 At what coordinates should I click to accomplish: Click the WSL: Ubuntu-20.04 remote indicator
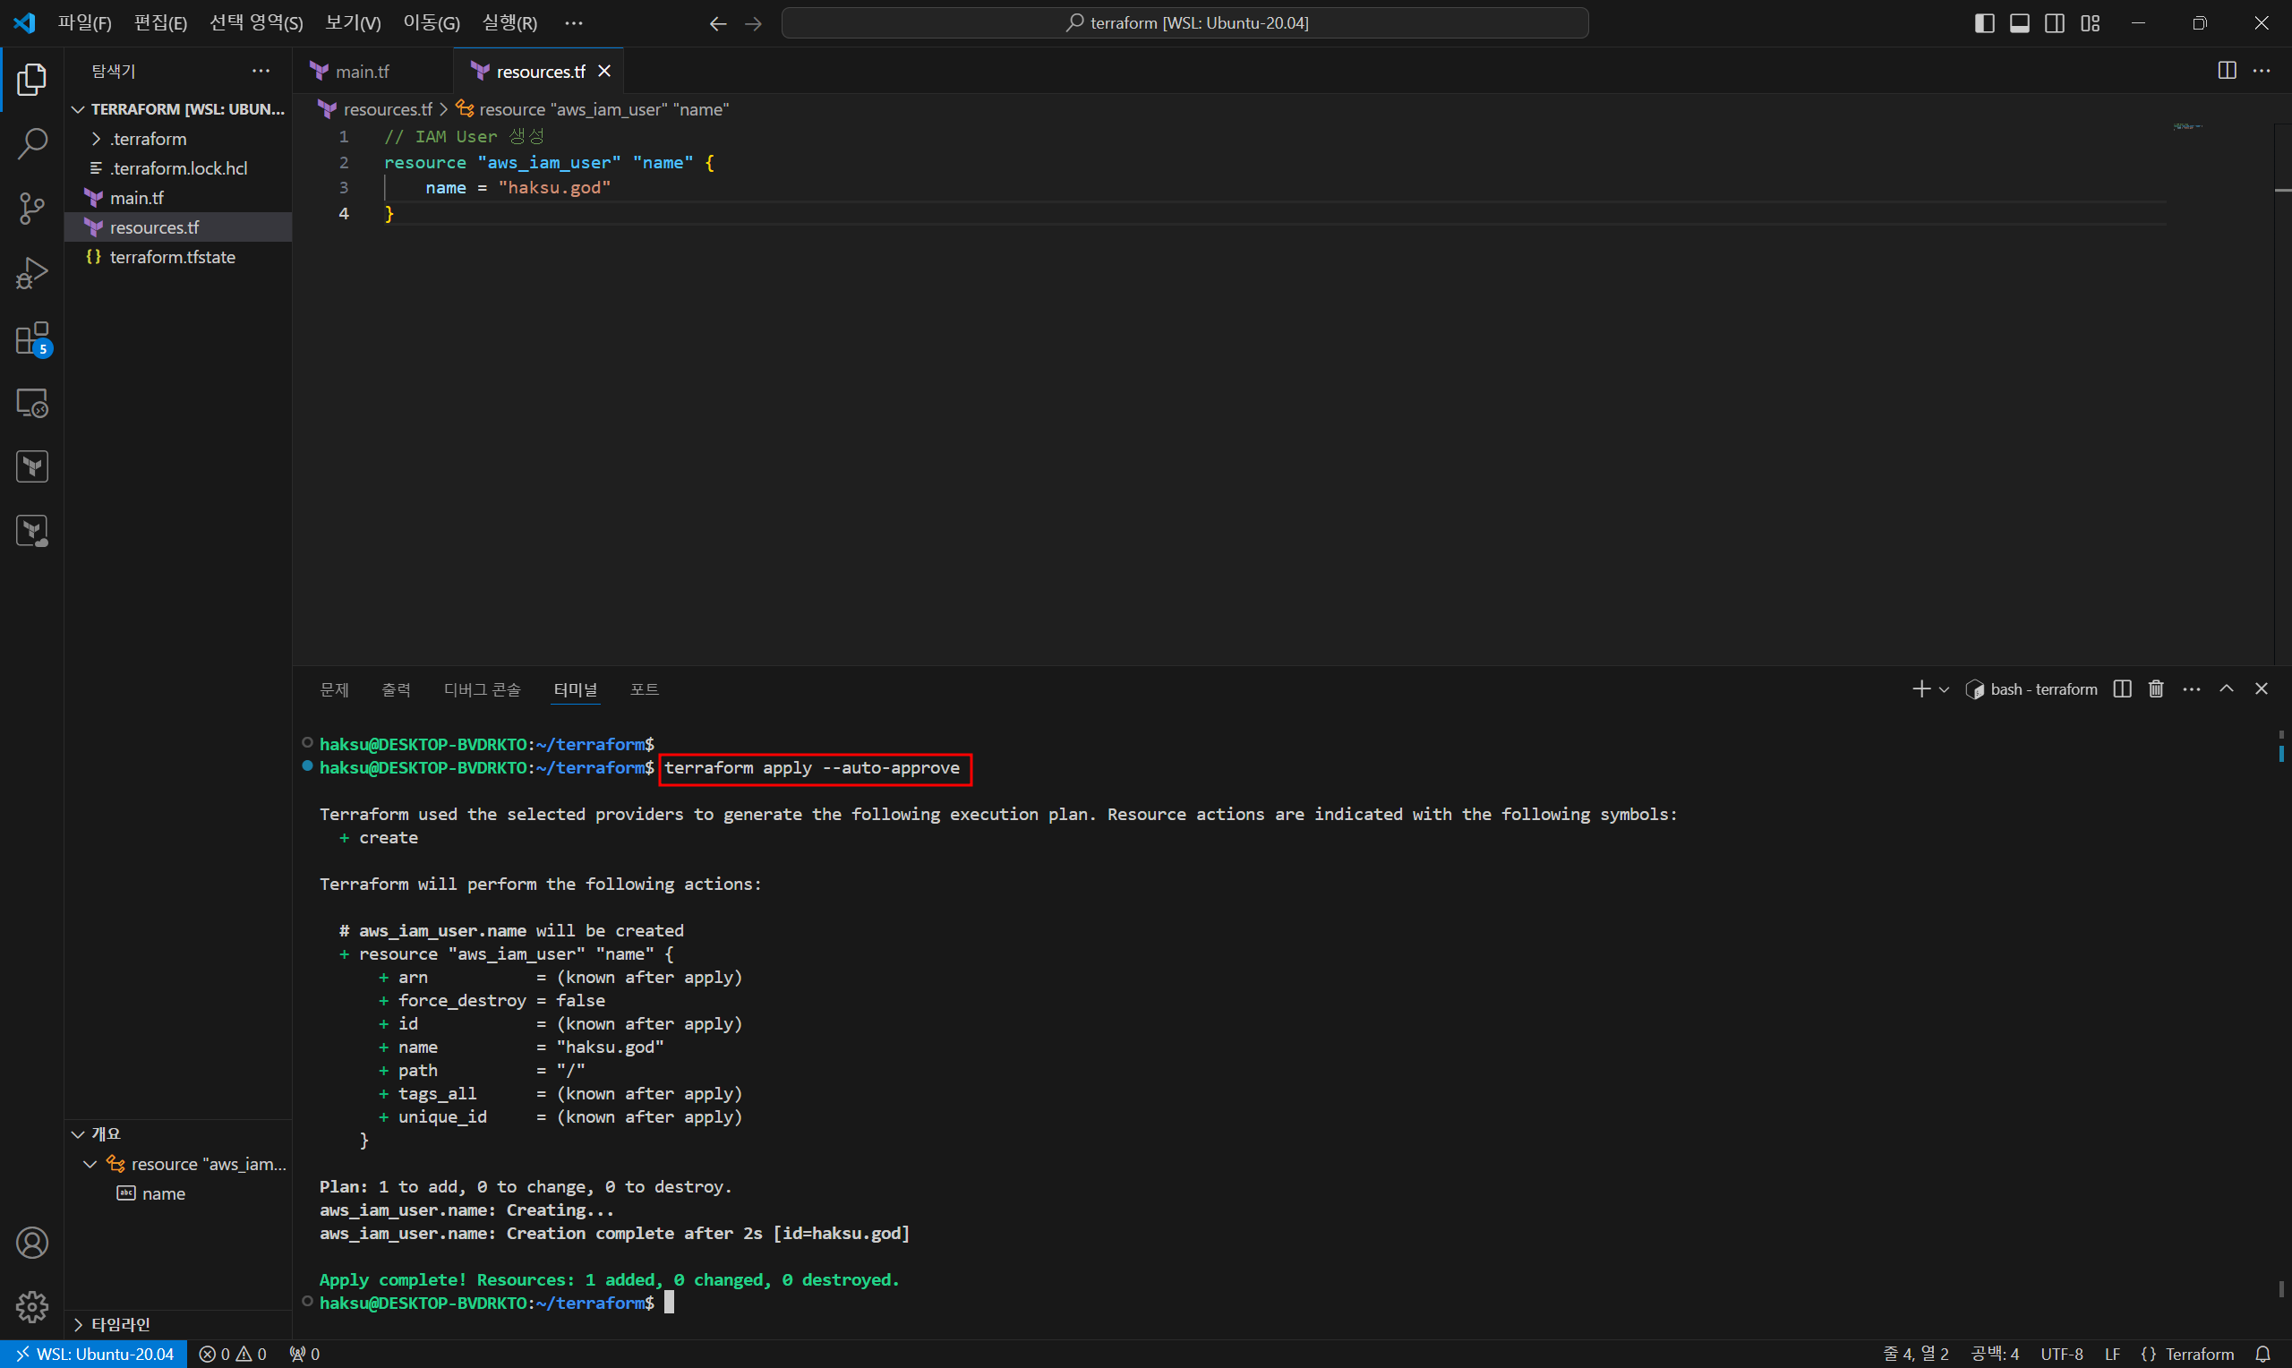[94, 1354]
